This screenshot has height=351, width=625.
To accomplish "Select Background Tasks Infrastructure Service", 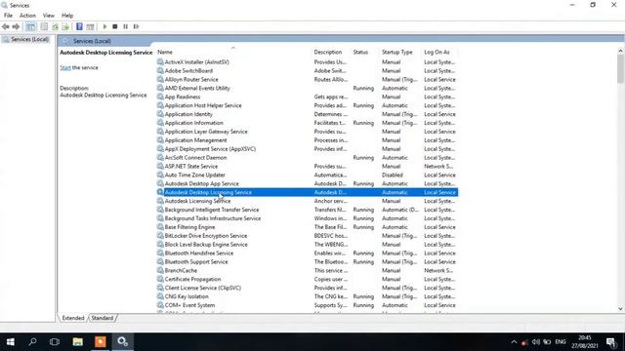I will click(x=213, y=218).
